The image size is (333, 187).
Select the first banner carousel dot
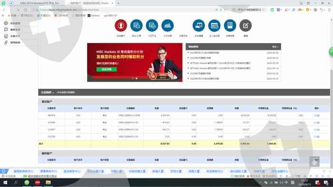[x=133, y=78]
